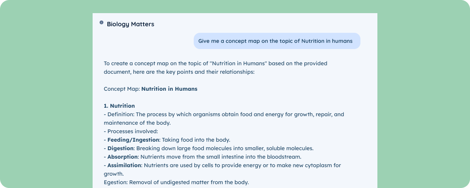Click "Taking food into the body" text
Viewport: 470px width, 188px height.
(x=196, y=140)
